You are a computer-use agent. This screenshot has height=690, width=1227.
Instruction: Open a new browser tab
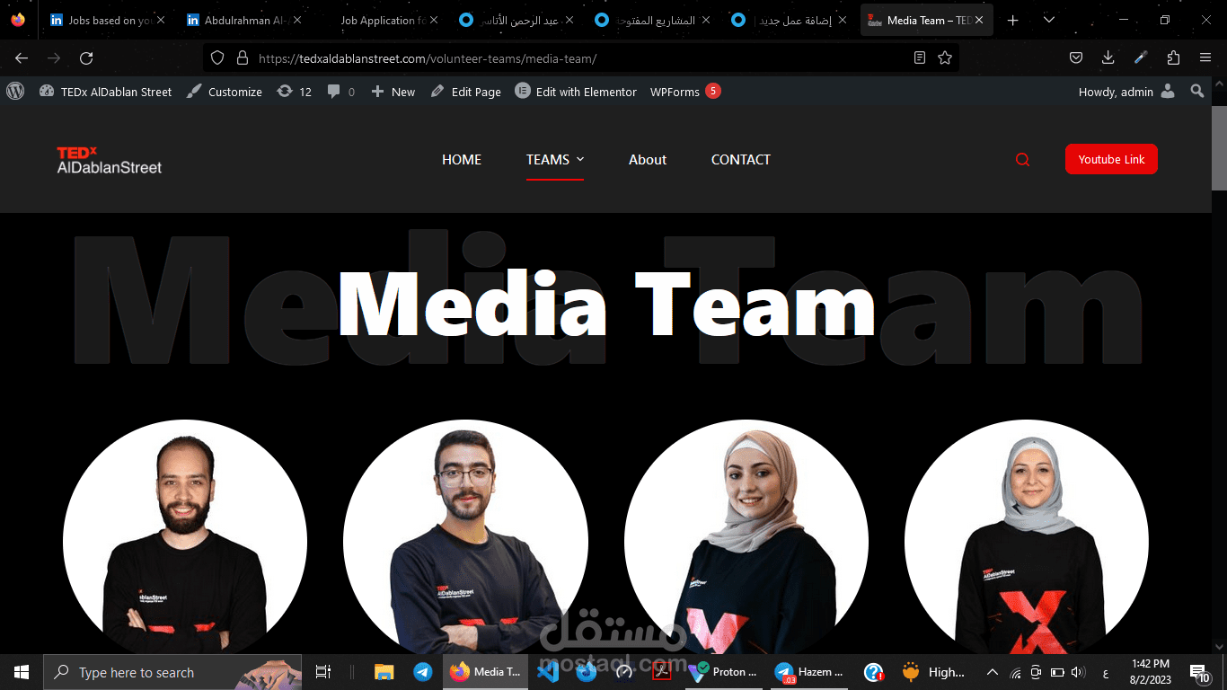pyautogui.click(x=1013, y=20)
